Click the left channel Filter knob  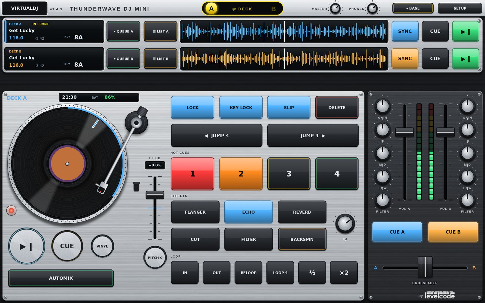pyautogui.click(x=383, y=200)
